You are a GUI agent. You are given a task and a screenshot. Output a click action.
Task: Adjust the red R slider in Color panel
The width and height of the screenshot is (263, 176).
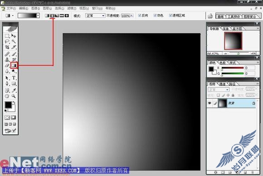coord(233,68)
